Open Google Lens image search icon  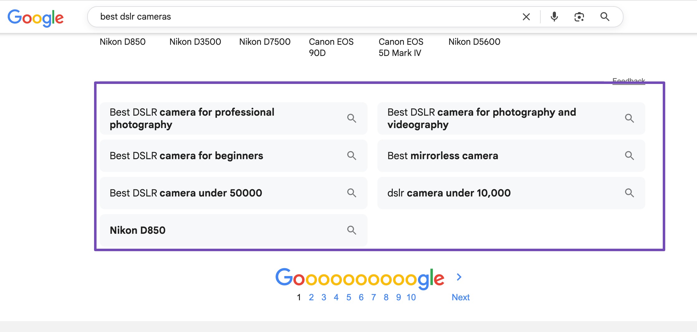click(579, 17)
